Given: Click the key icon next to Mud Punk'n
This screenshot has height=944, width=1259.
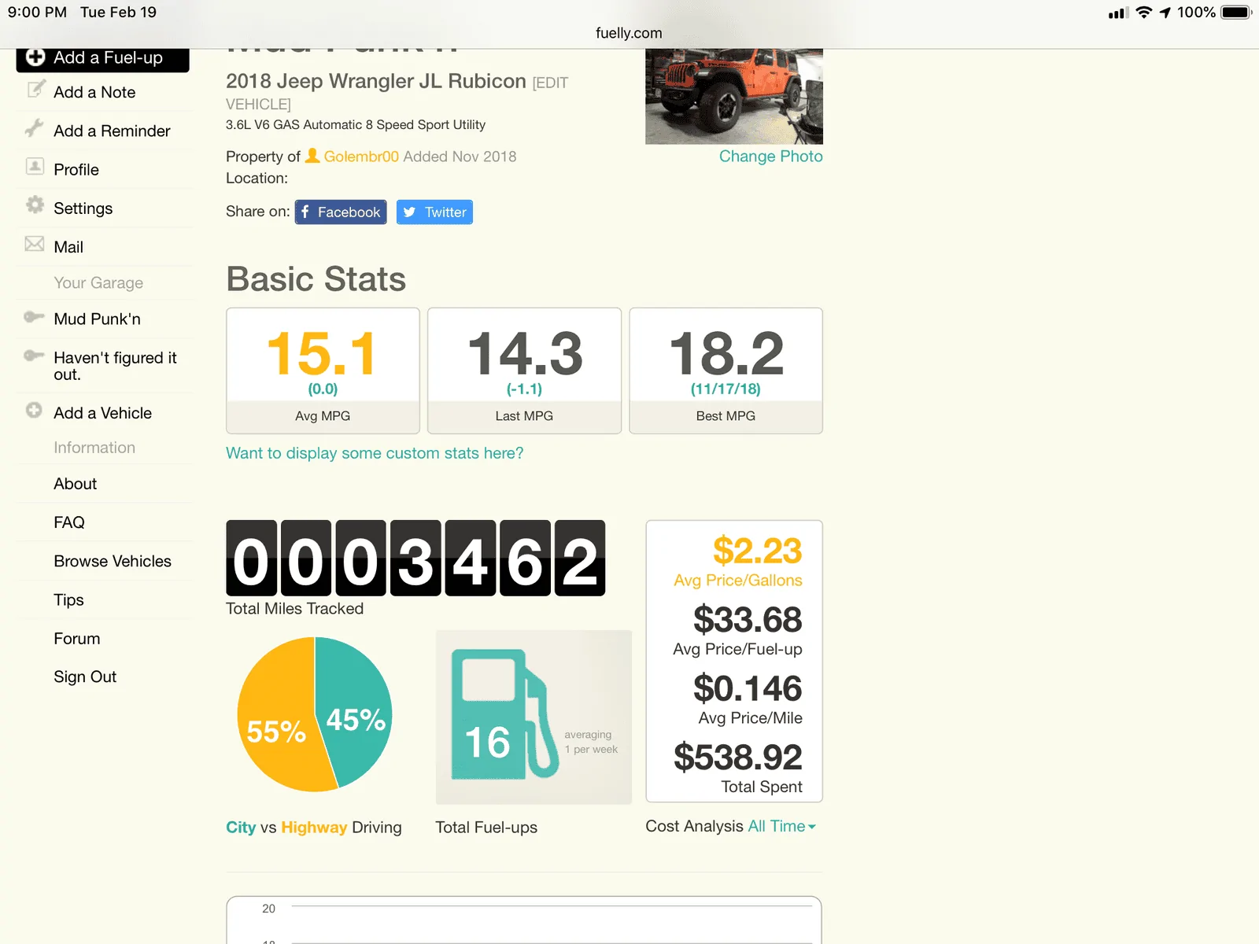Looking at the screenshot, I should (34, 317).
